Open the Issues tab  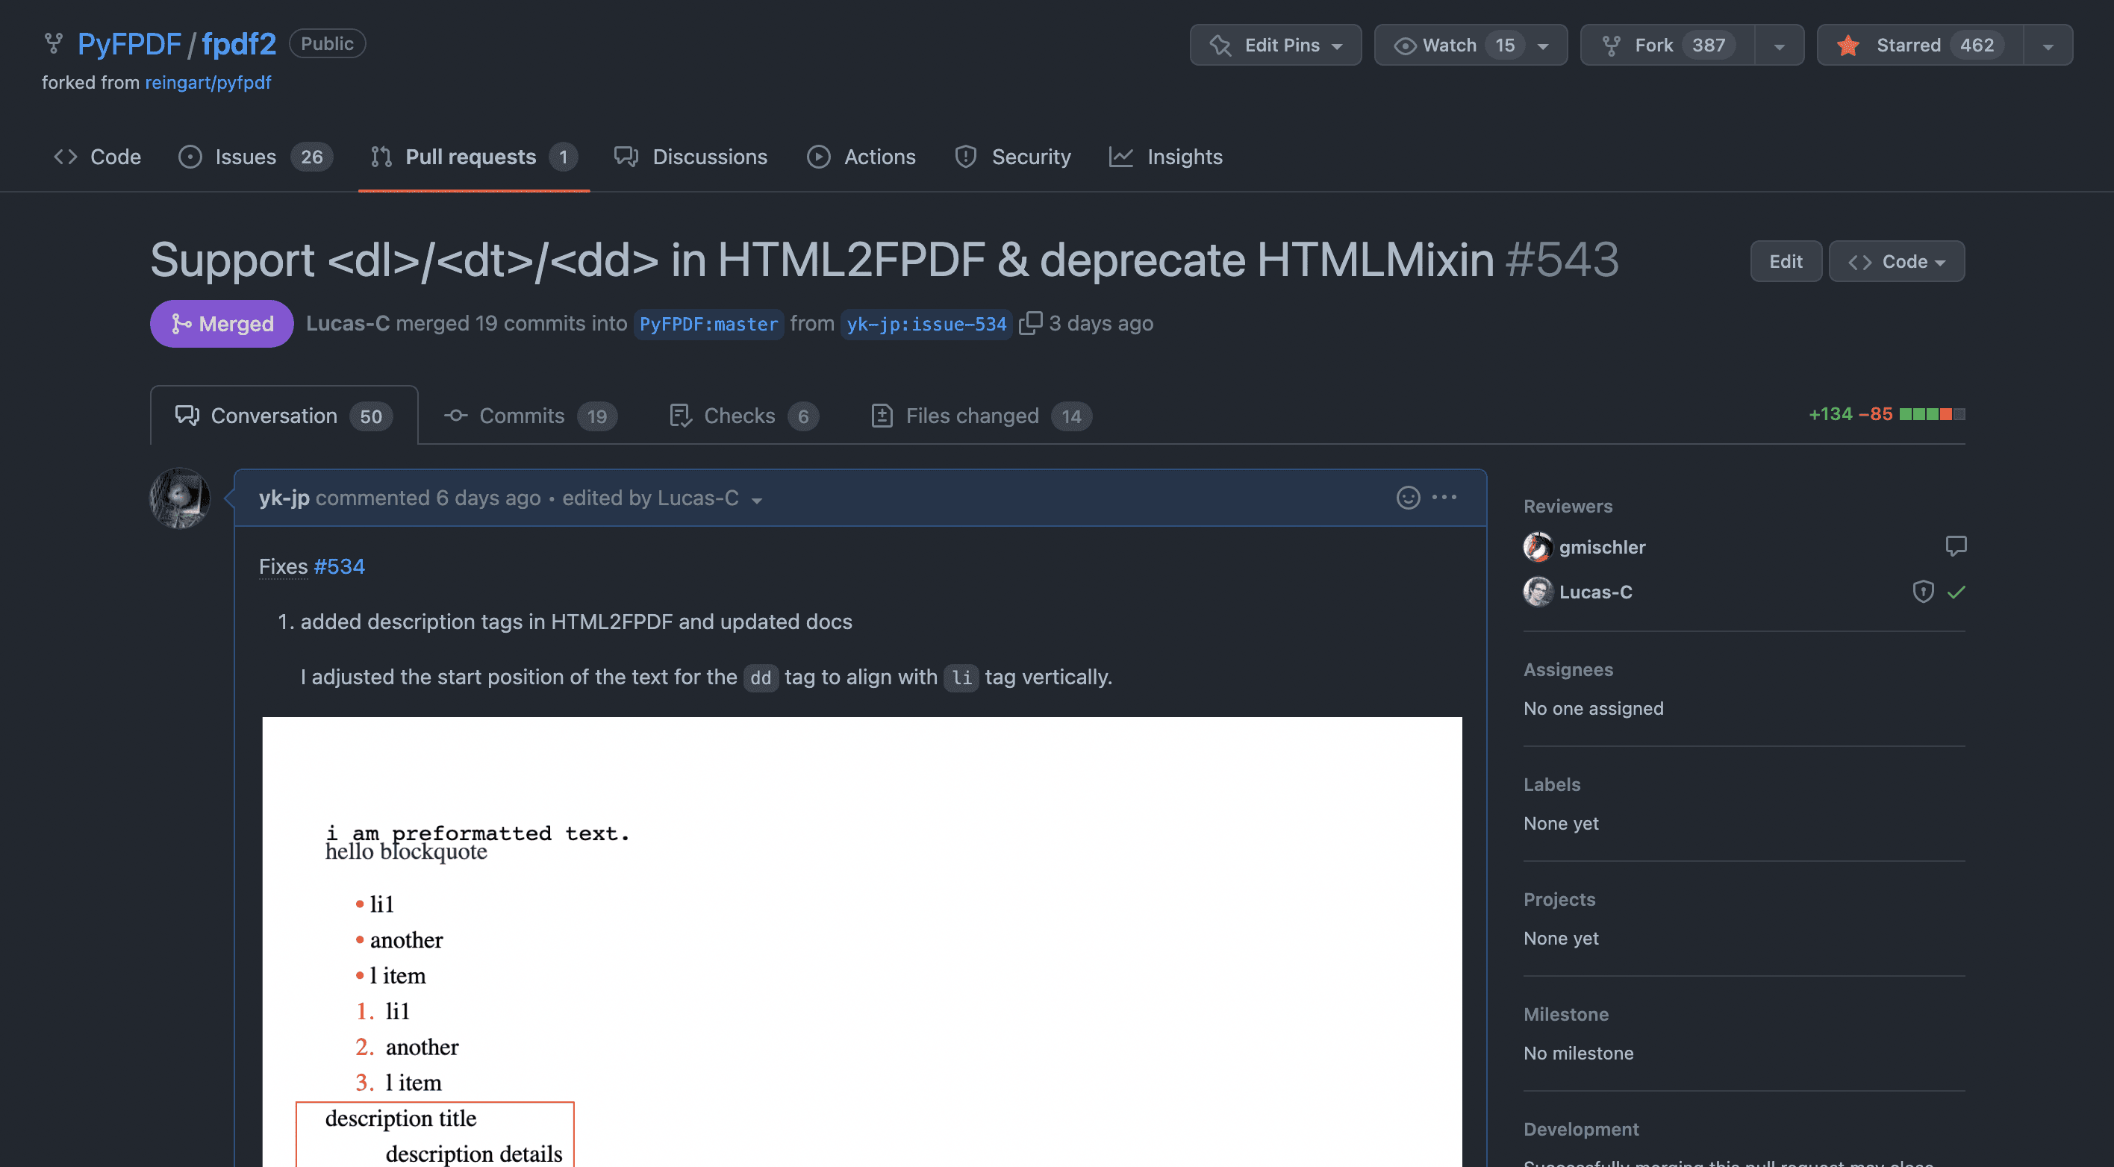pos(255,157)
